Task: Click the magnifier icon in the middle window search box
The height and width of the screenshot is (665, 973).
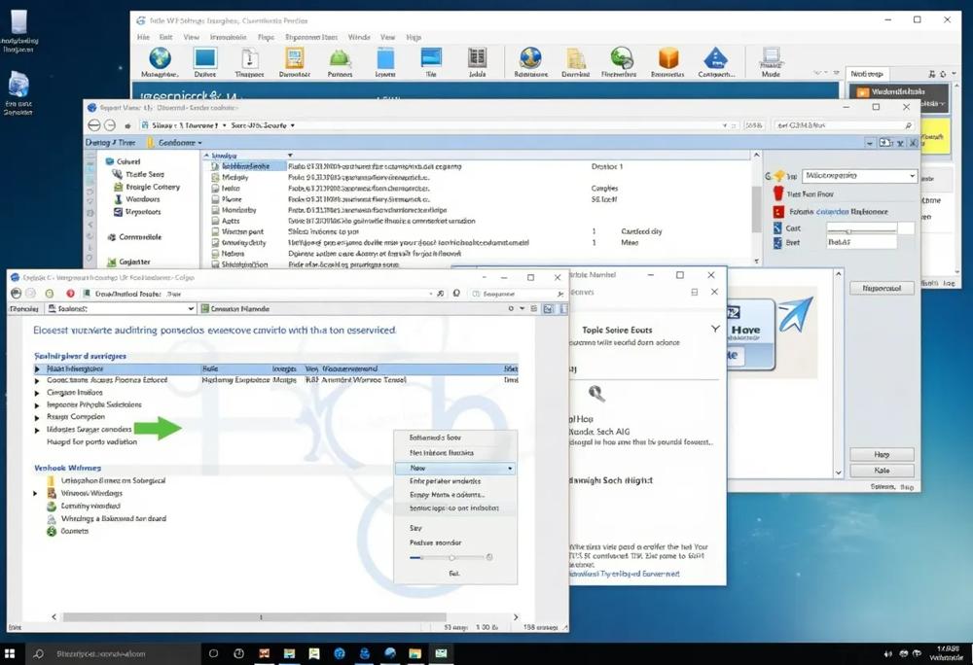Action: 908,125
